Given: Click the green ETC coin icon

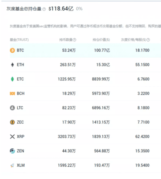Looking at the screenshot, I should click(12, 79).
